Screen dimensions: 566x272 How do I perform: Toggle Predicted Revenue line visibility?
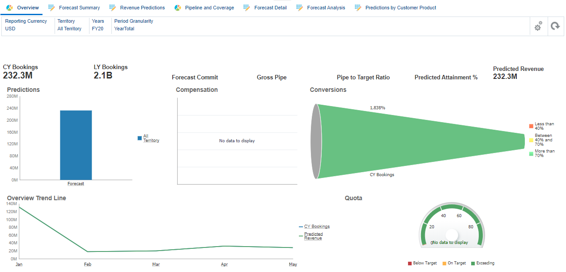click(x=313, y=236)
